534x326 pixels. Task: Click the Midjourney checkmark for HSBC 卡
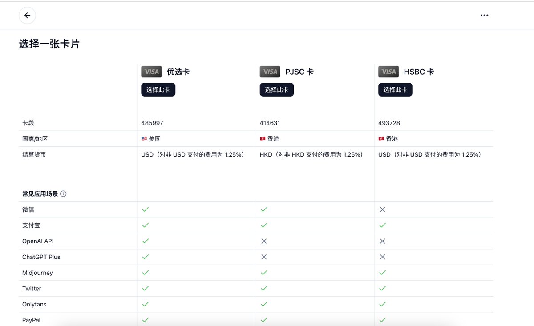click(382, 272)
